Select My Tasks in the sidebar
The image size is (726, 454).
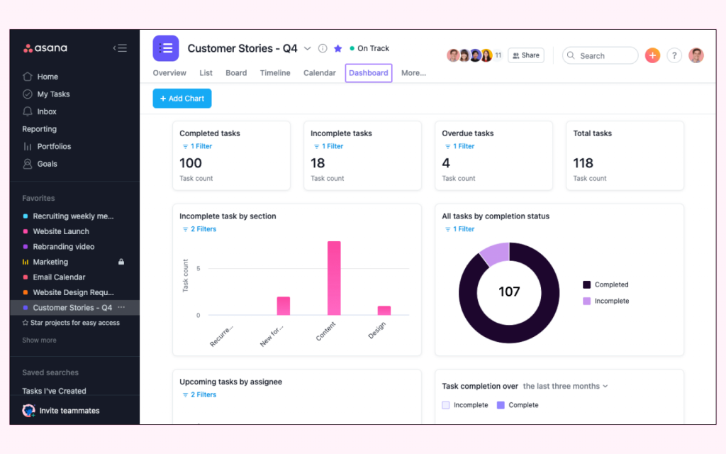[x=55, y=94]
